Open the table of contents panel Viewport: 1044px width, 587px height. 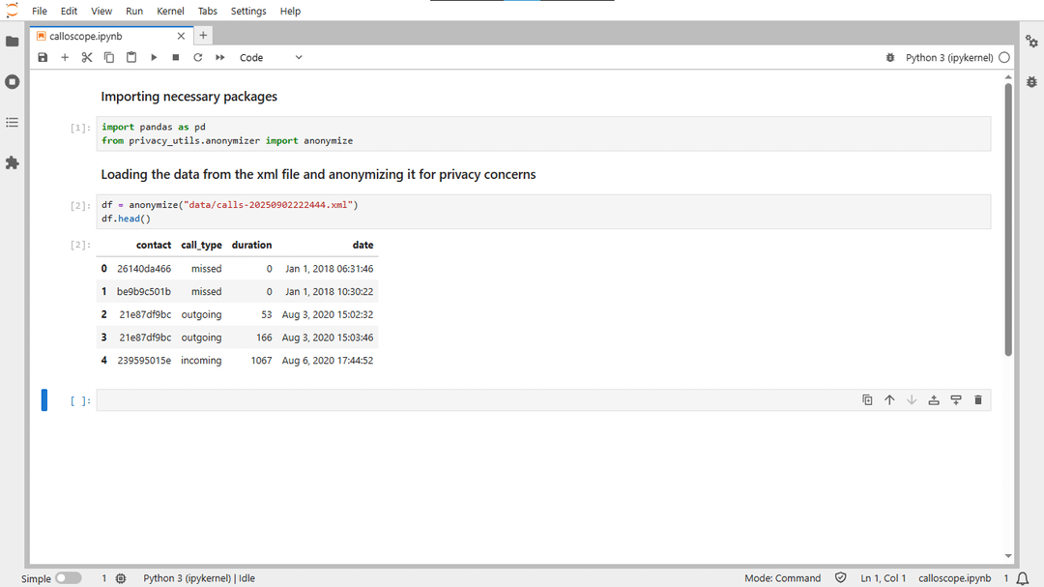13,123
